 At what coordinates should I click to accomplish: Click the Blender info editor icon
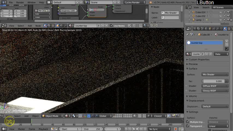point(4,2)
